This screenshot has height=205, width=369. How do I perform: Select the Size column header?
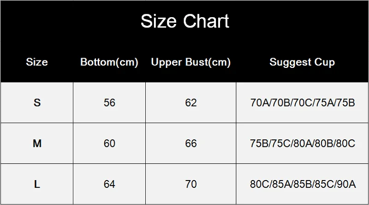[x=37, y=62]
